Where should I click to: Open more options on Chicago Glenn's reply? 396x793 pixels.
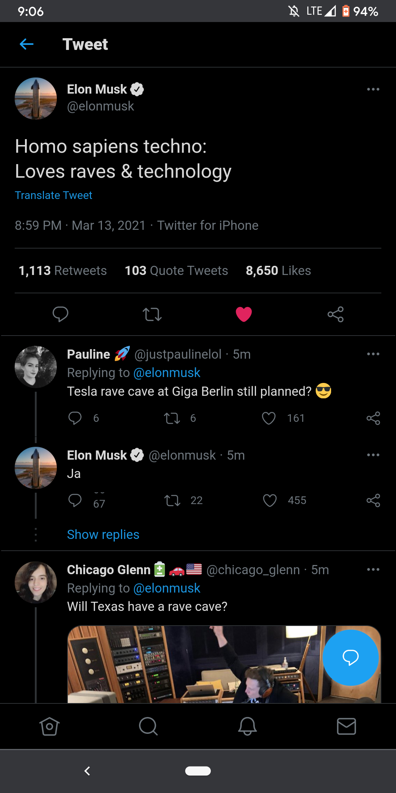click(373, 569)
